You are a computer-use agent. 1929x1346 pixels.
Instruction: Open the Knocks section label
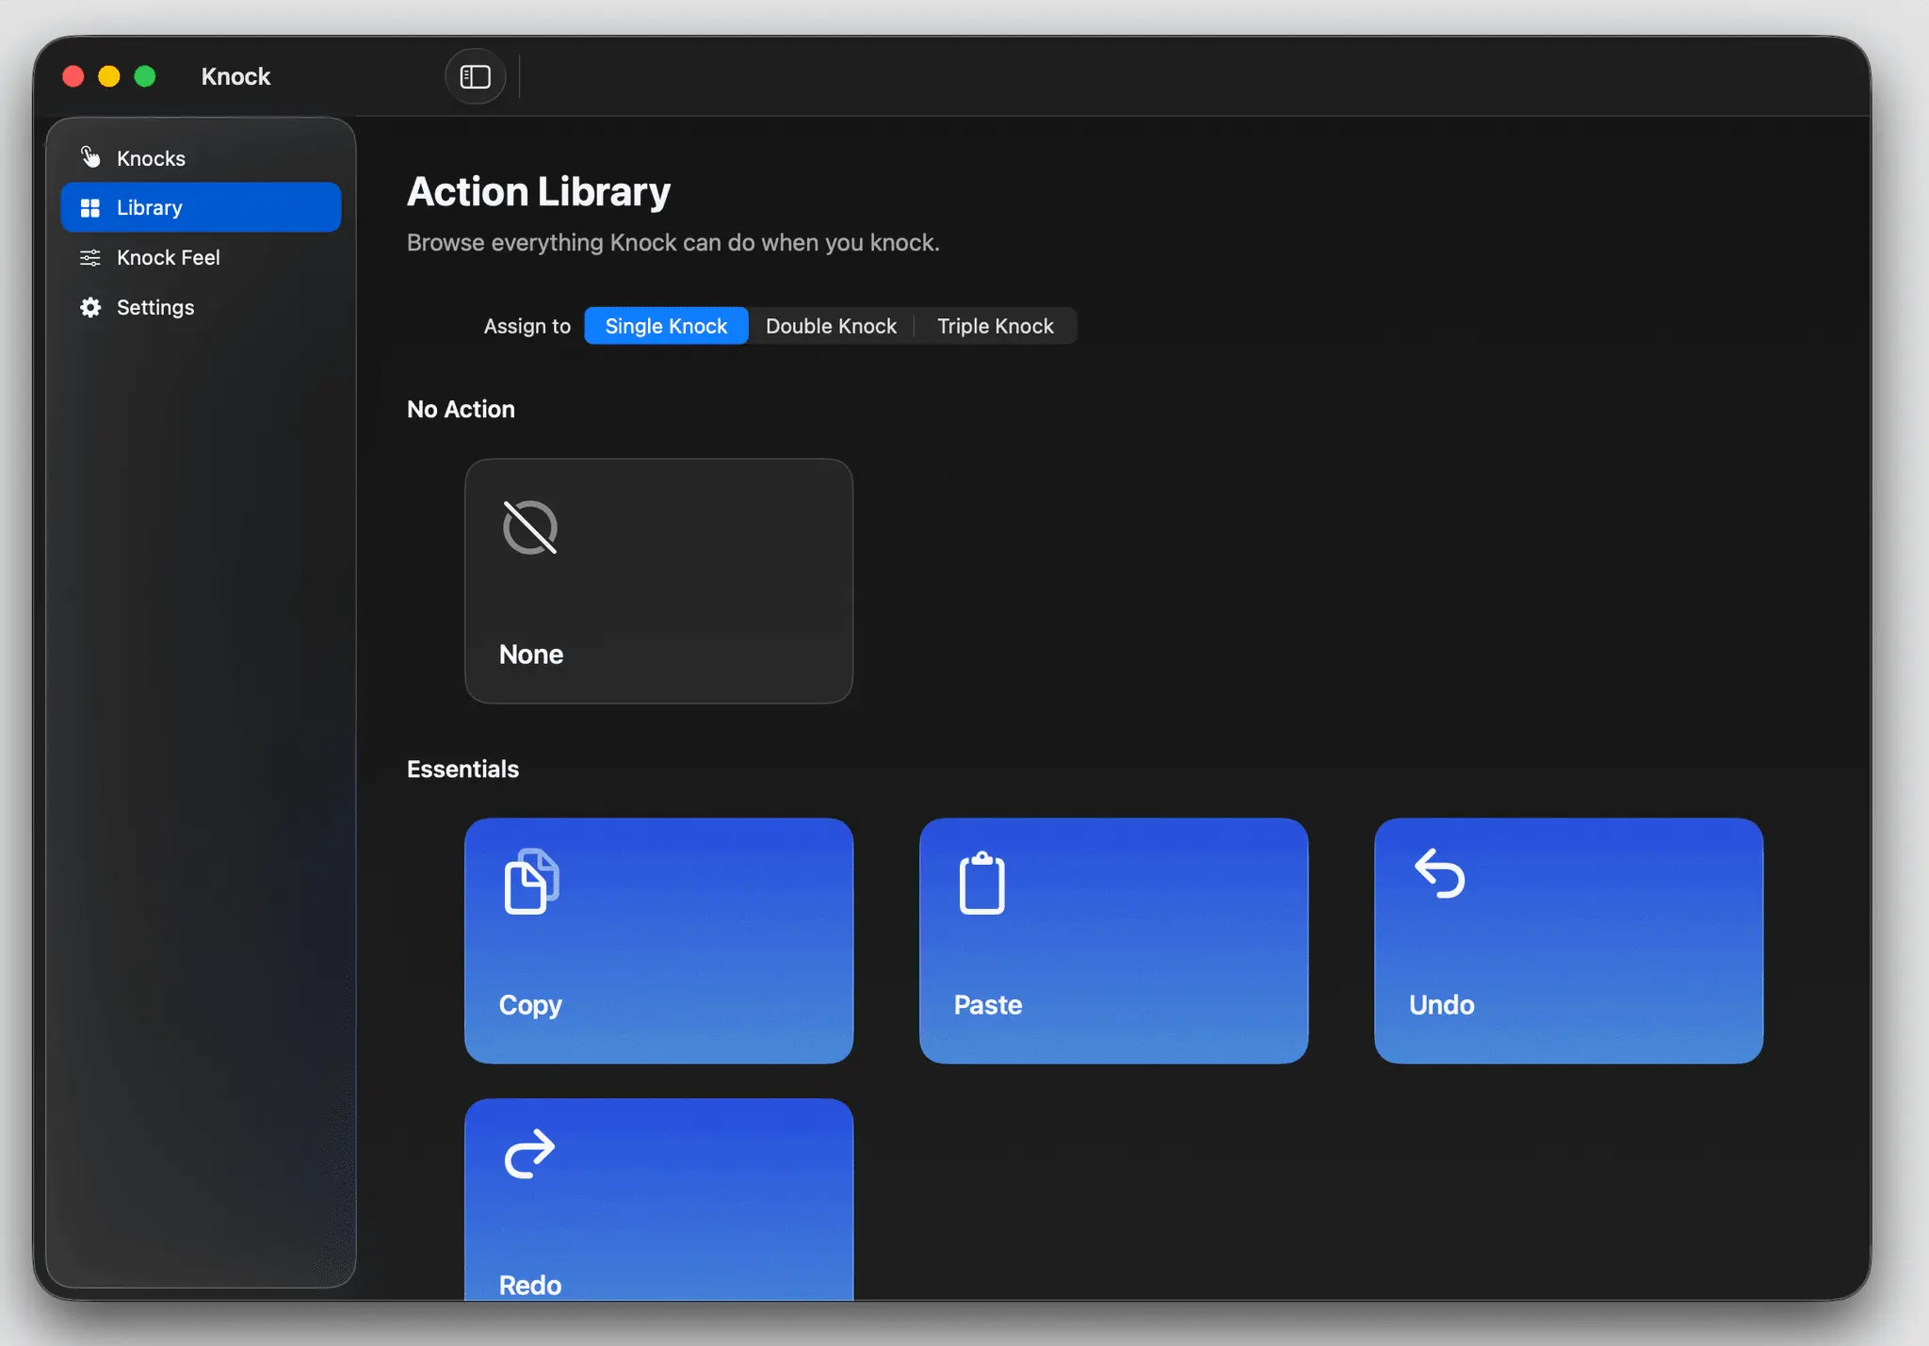(151, 158)
